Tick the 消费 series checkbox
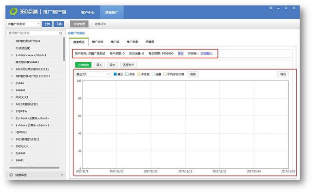312x192 pixels. click(x=153, y=74)
